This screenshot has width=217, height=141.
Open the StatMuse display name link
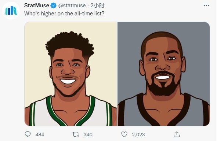pyautogui.click(x=37, y=5)
